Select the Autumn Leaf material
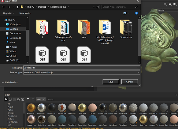This screenshot has height=129, width=178. pyautogui.click(x=62, y=109)
